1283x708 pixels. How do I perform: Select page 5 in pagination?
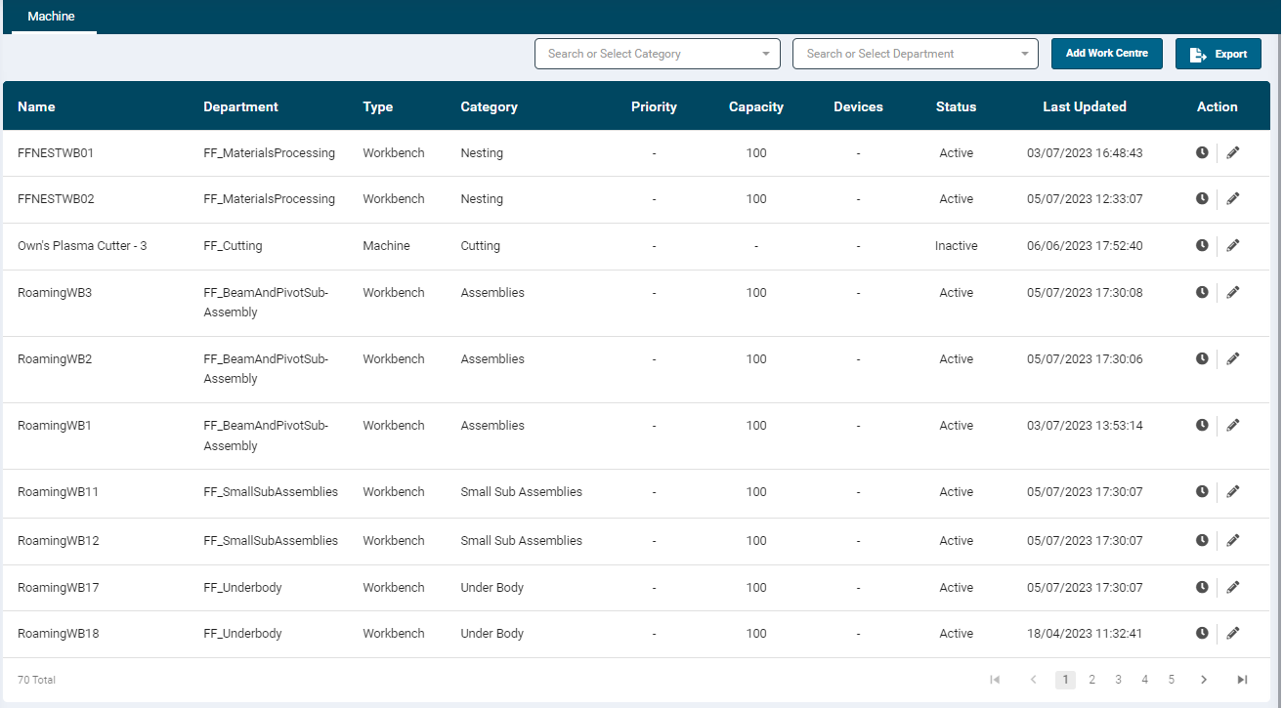coord(1171,680)
